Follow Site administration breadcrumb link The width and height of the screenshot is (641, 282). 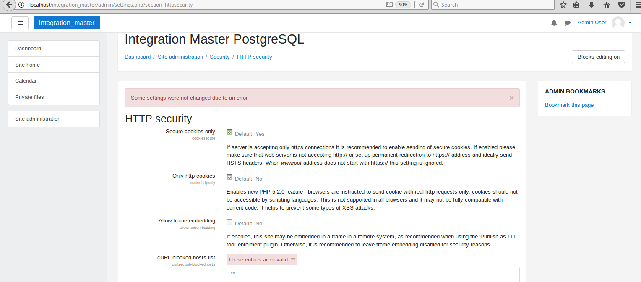pos(180,57)
